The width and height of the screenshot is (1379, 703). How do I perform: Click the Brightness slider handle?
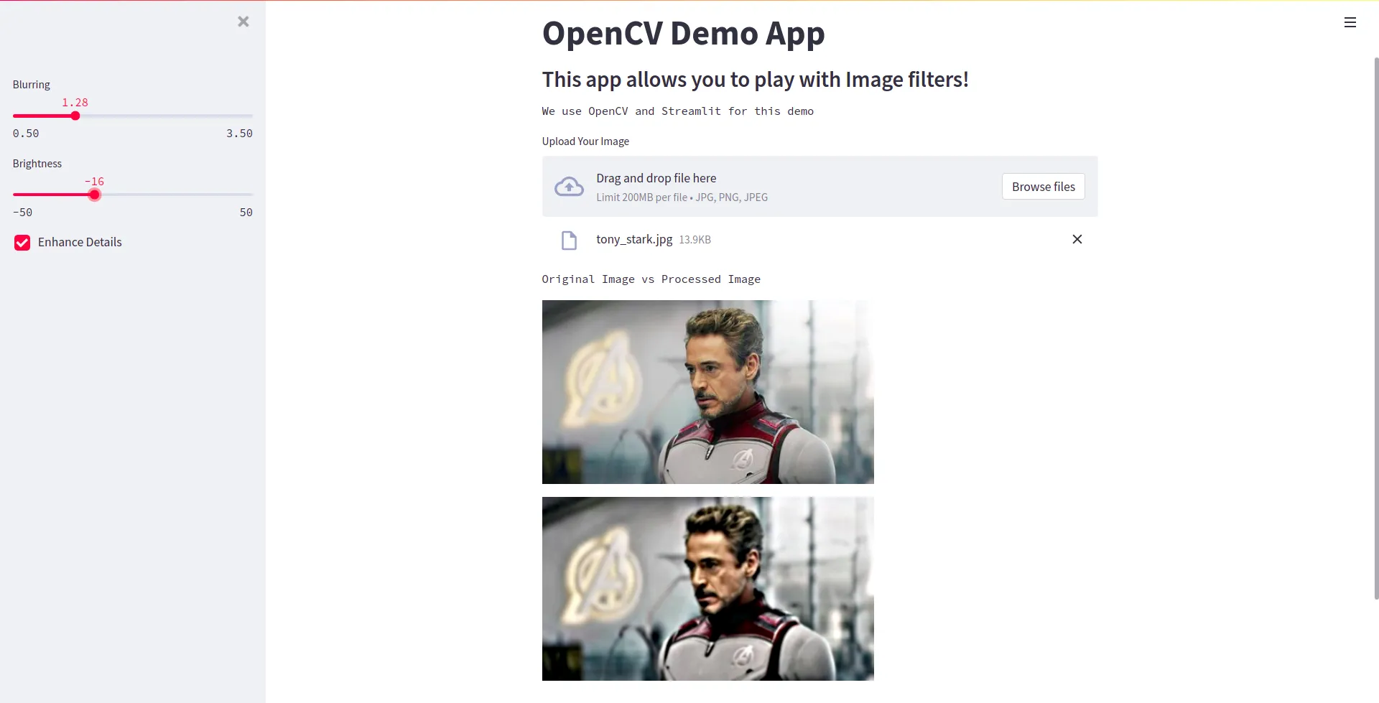94,195
